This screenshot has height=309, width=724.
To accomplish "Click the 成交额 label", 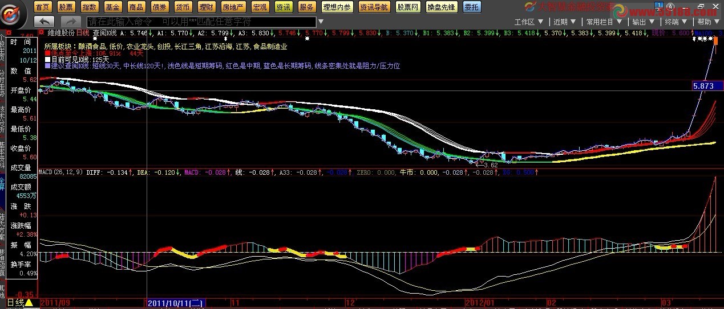I will coord(21,187).
